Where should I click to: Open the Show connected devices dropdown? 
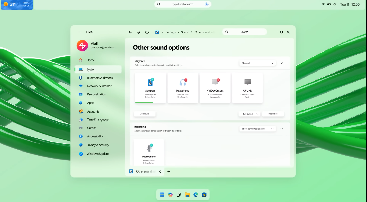click(257, 129)
